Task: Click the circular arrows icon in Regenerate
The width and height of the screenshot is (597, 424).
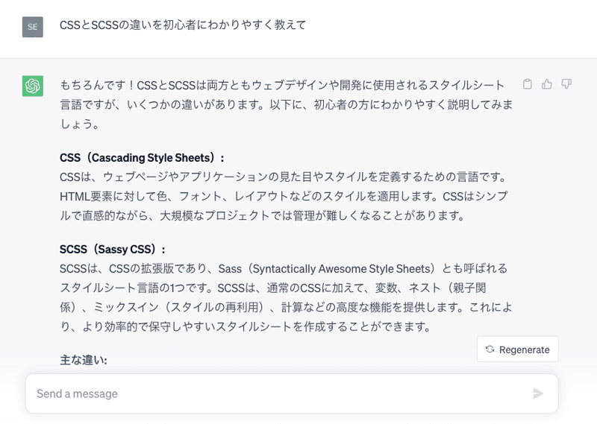Action: point(490,349)
